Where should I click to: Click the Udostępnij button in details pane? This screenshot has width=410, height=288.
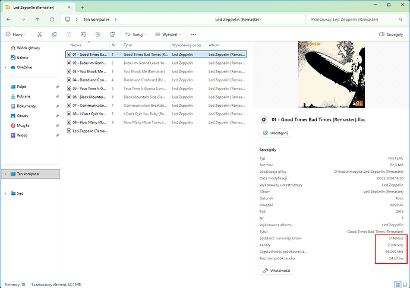pyautogui.click(x=276, y=133)
